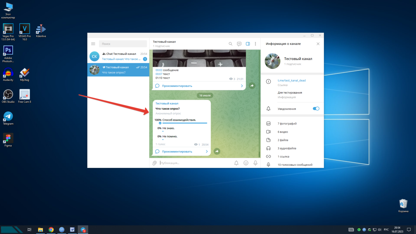Click the microphone voice message icon
The image size is (416, 234).
tap(255, 163)
